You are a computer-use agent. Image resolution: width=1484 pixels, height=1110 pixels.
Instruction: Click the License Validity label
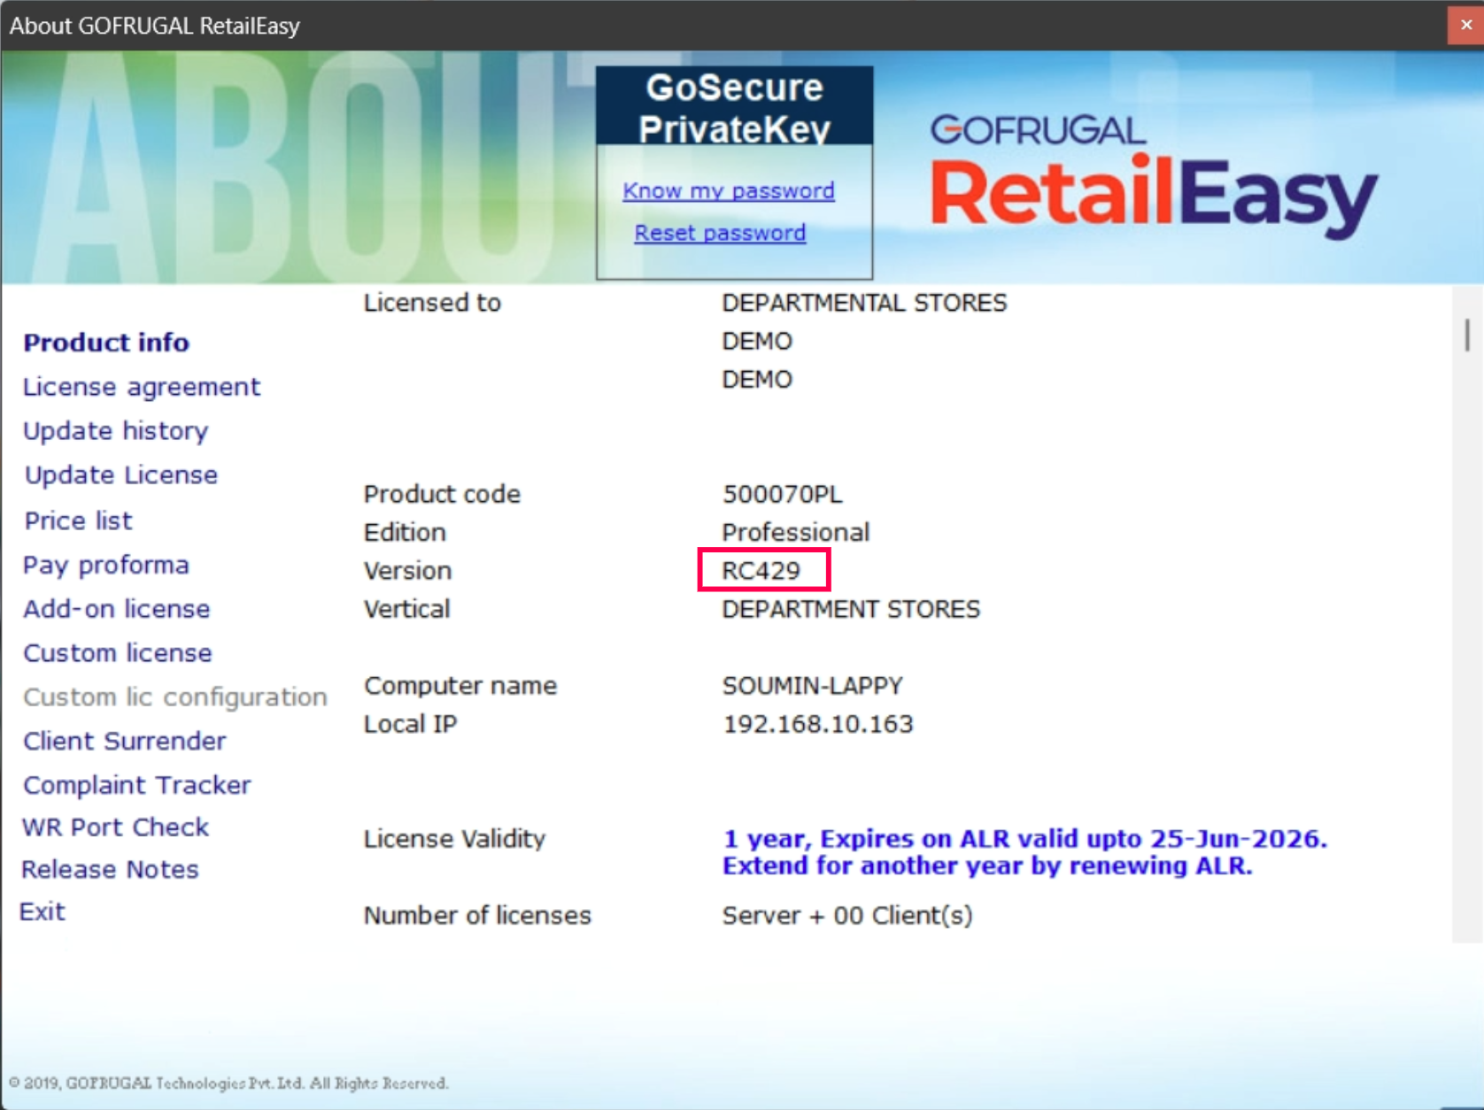(454, 839)
